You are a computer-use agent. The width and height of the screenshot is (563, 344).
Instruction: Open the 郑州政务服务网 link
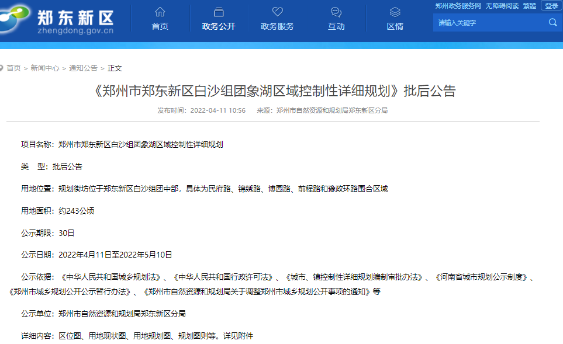[x=458, y=6]
